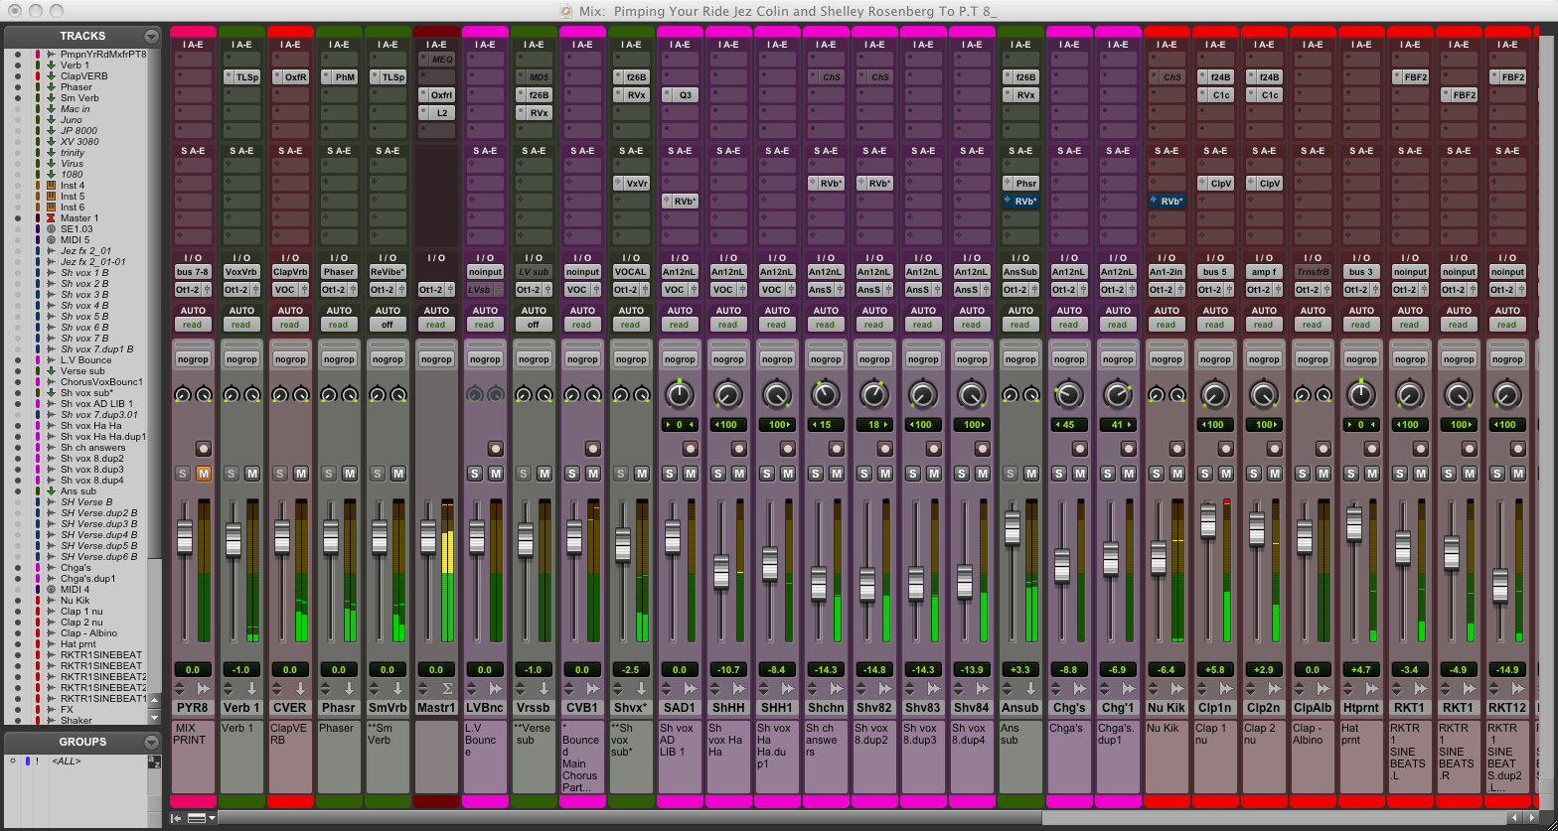The width and height of the screenshot is (1558, 831).
Task: Open the mix window view selector dropdown
Action: (200, 818)
